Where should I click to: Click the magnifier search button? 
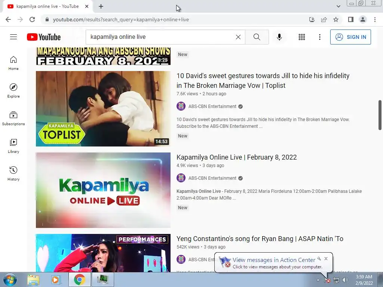click(257, 37)
